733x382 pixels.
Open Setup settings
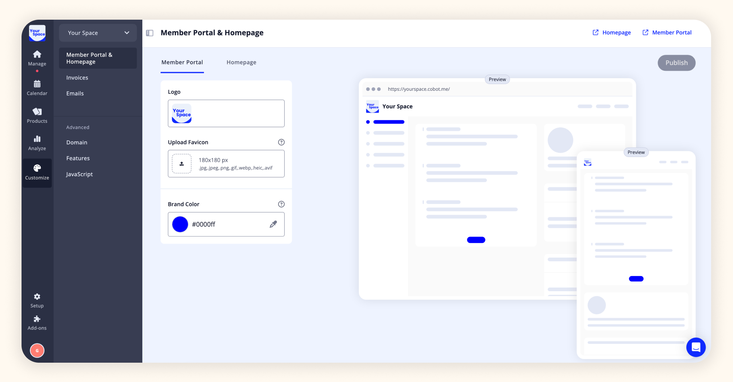click(37, 300)
